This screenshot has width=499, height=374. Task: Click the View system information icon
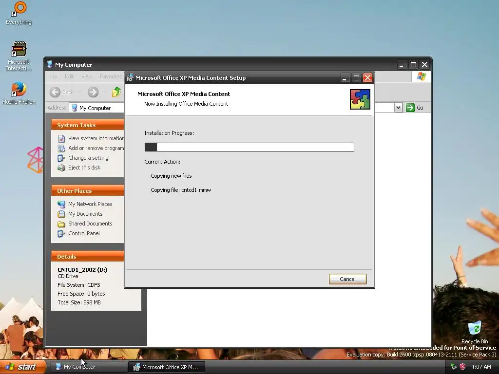click(x=61, y=139)
